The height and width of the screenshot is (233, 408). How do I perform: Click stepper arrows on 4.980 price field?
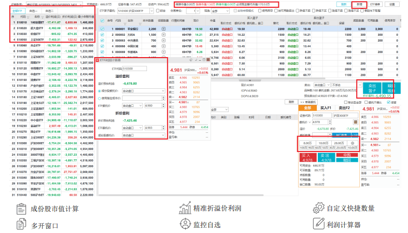[x=164, y=106]
